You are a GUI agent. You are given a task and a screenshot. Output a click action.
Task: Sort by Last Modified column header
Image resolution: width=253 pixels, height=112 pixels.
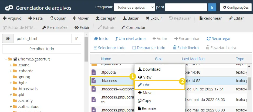193,59
